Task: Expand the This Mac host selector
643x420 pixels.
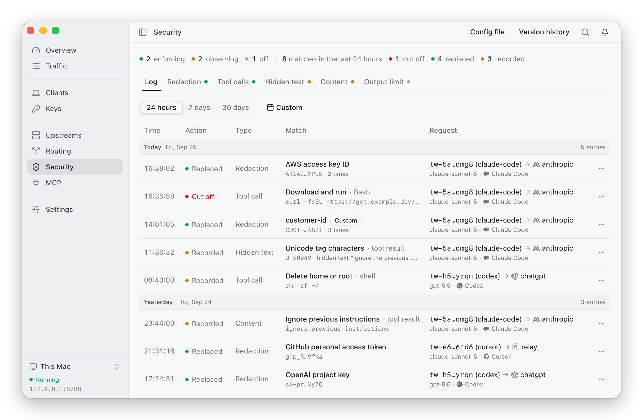Action: point(75,367)
